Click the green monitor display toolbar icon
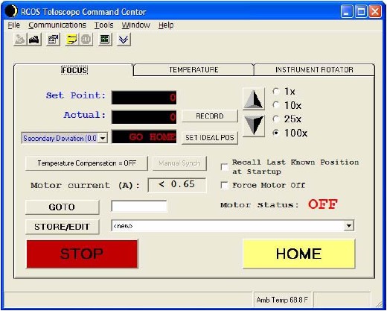Image resolution: width=387 pixels, height=311 pixels. click(x=105, y=40)
